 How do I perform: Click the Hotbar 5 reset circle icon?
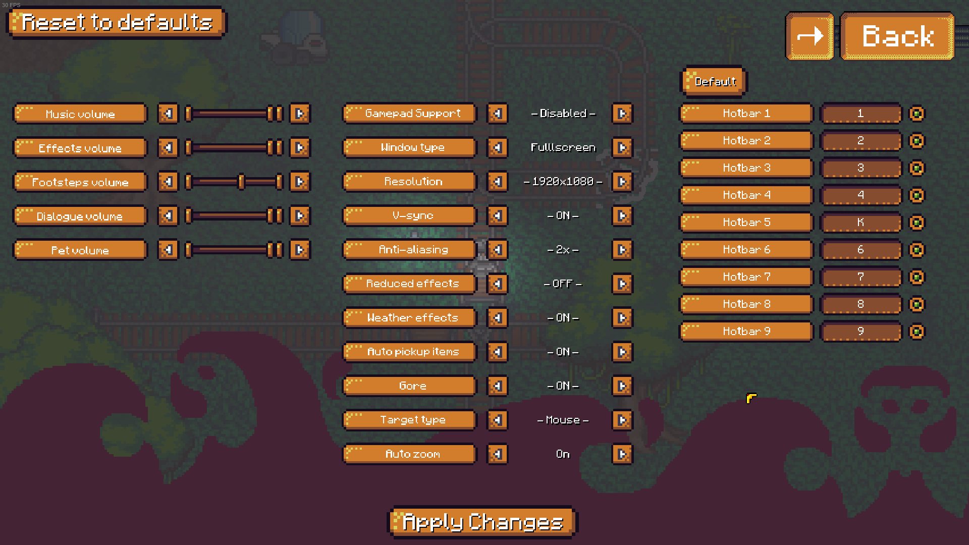[917, 223]
